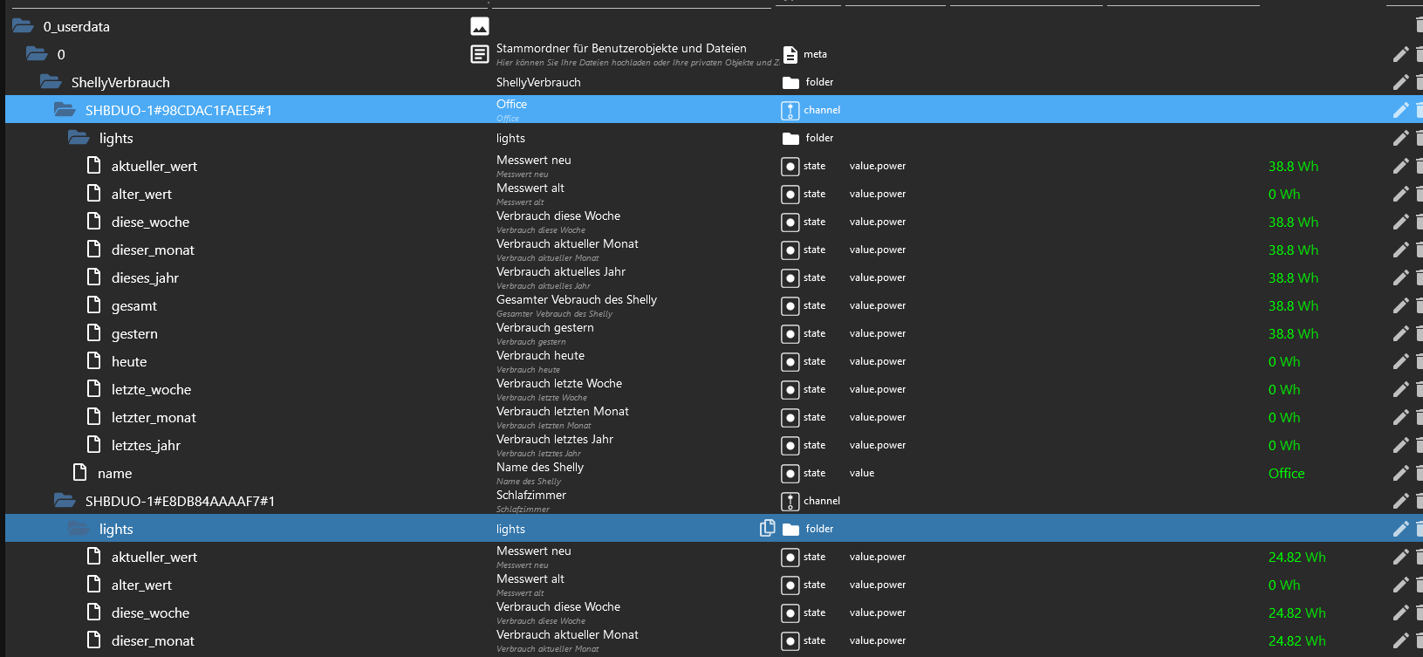1423x657 pixels.
Task: Select the gesamt tree item
Action: pos(134,305)
